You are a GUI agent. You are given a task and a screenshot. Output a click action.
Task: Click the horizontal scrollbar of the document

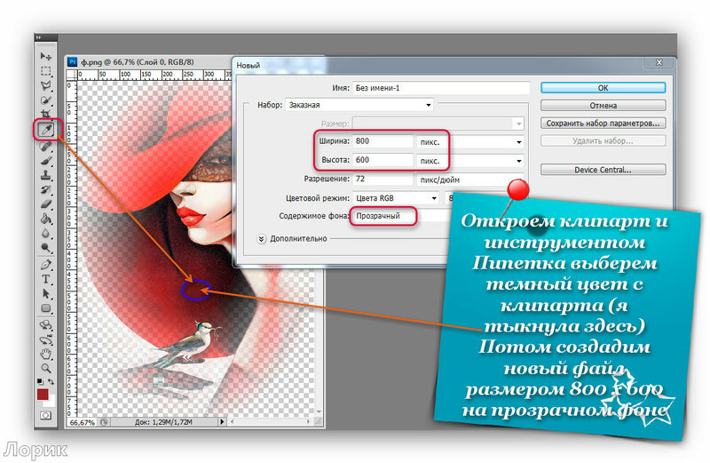(x=271, y=422)
